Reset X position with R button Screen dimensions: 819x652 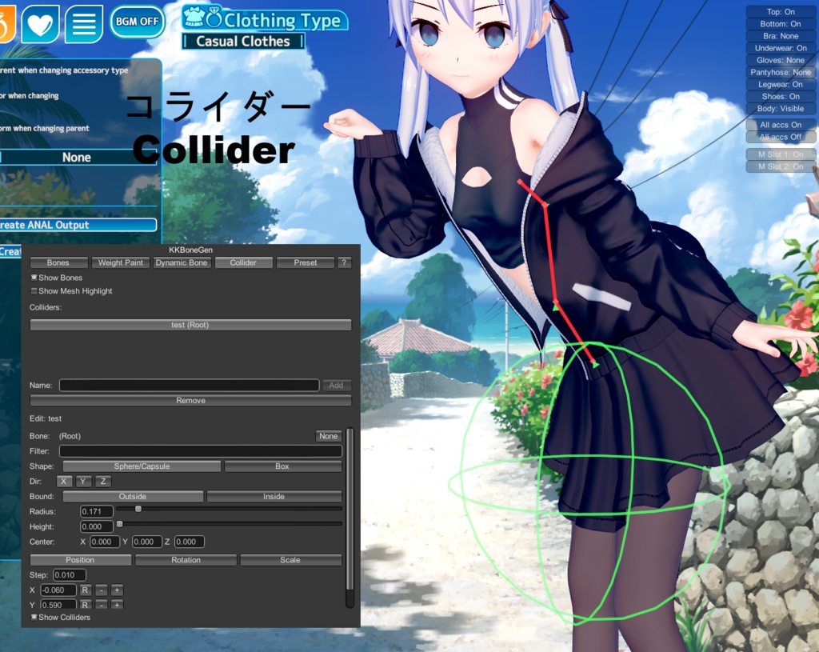pyautogui.click(x=85, y=590)
